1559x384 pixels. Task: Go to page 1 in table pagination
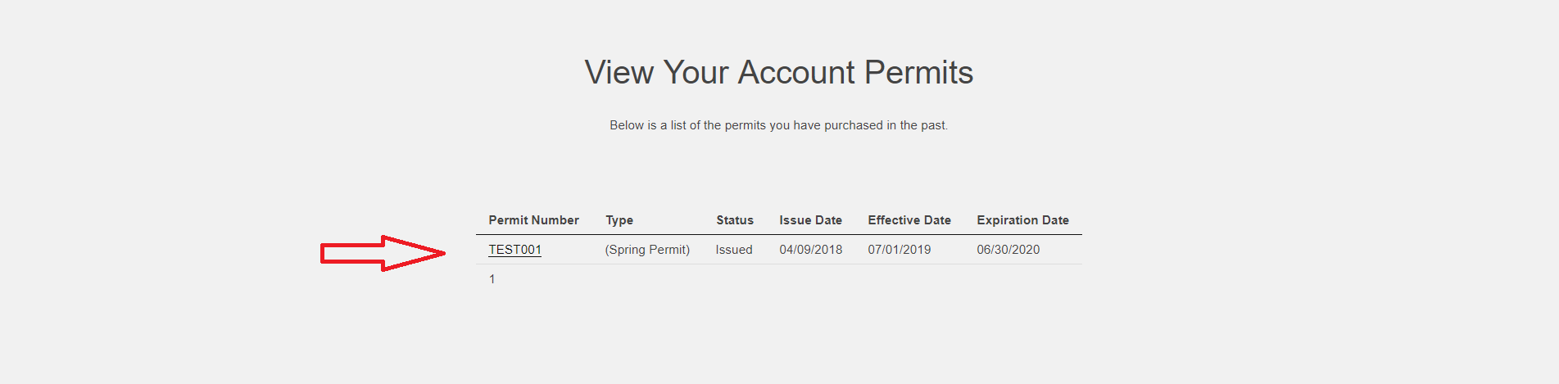click(492, 279)
